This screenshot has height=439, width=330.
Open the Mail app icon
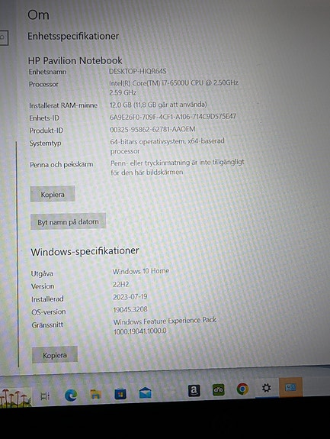tap(146, 392)
